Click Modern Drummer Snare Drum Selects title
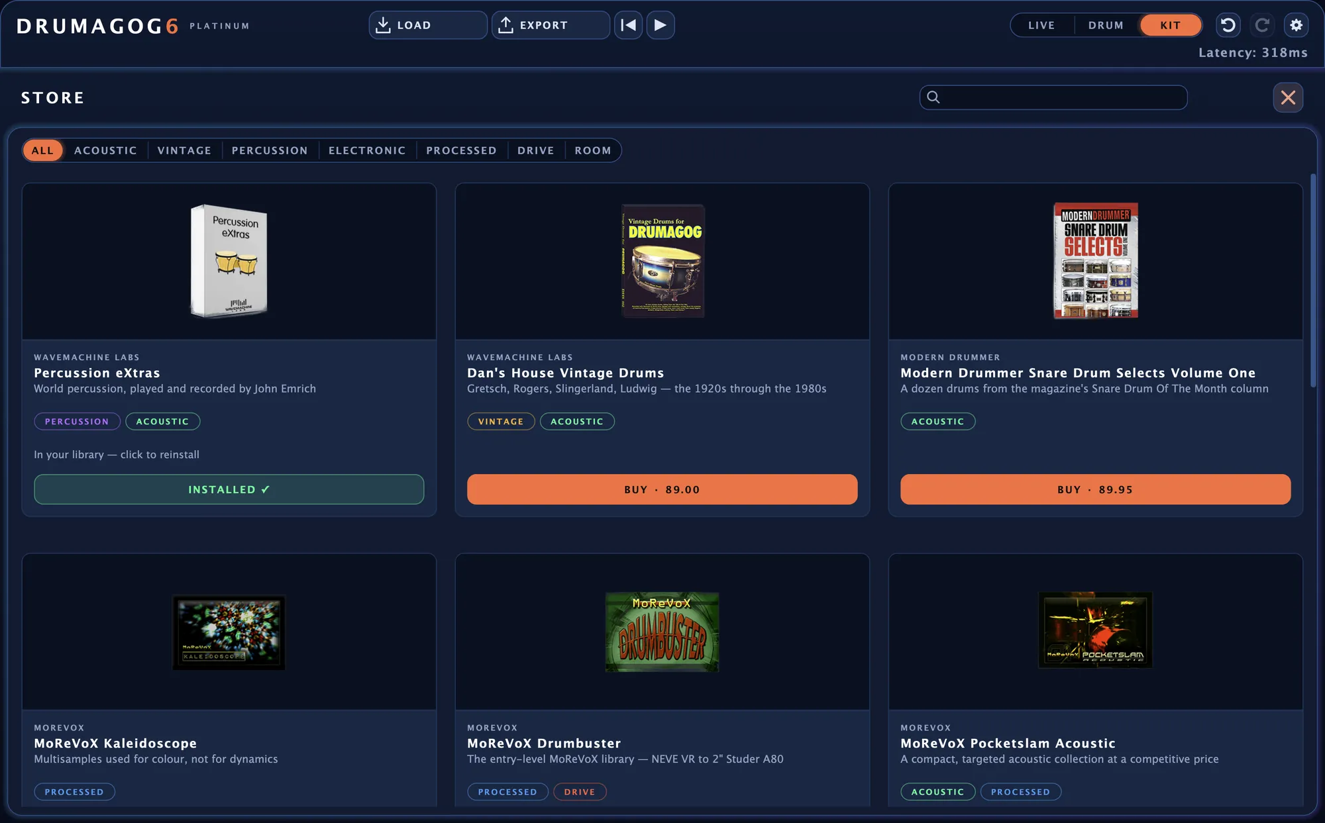 click(x=1078, y=373)
